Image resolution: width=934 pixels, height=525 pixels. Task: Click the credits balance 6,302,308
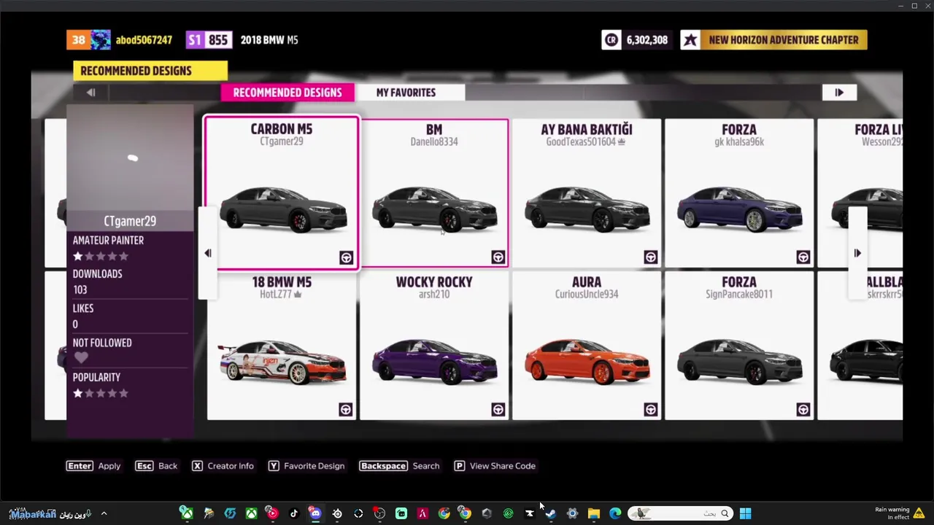pyautogui.click(x=647, y=40)
